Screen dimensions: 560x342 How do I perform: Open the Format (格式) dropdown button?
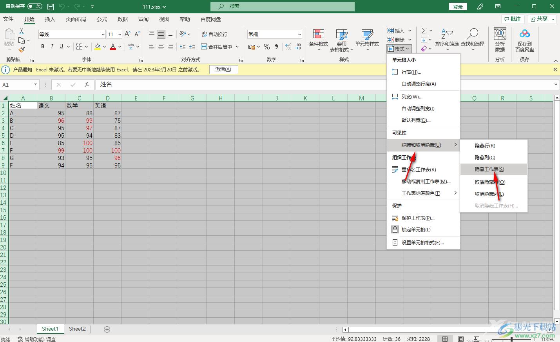pyautogui.click(x=399, y=49)
